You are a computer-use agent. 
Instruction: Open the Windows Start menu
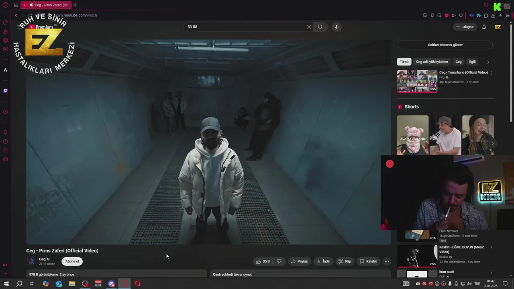6,284
